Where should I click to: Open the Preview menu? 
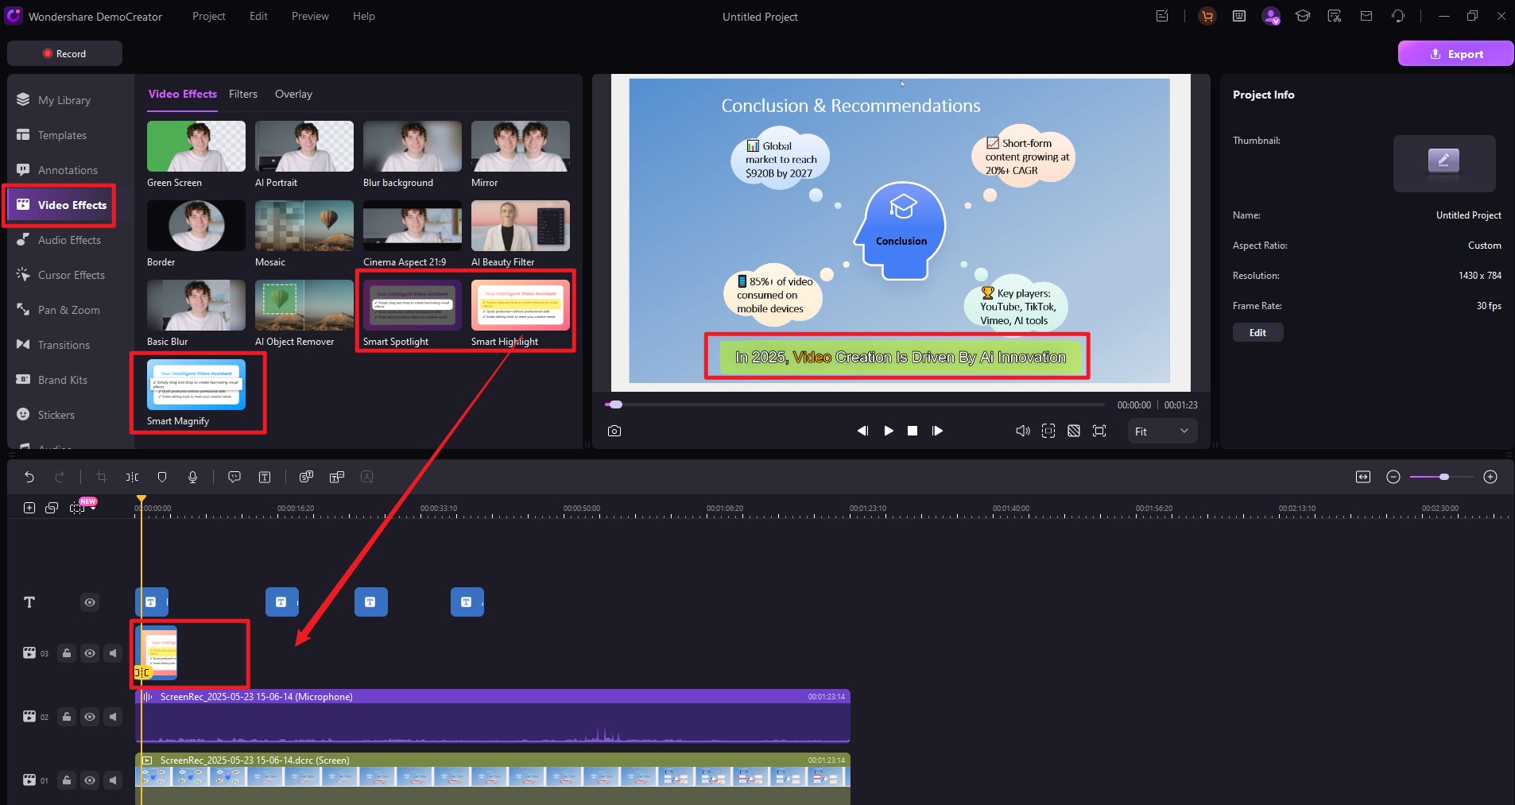[x=310, y=16]
